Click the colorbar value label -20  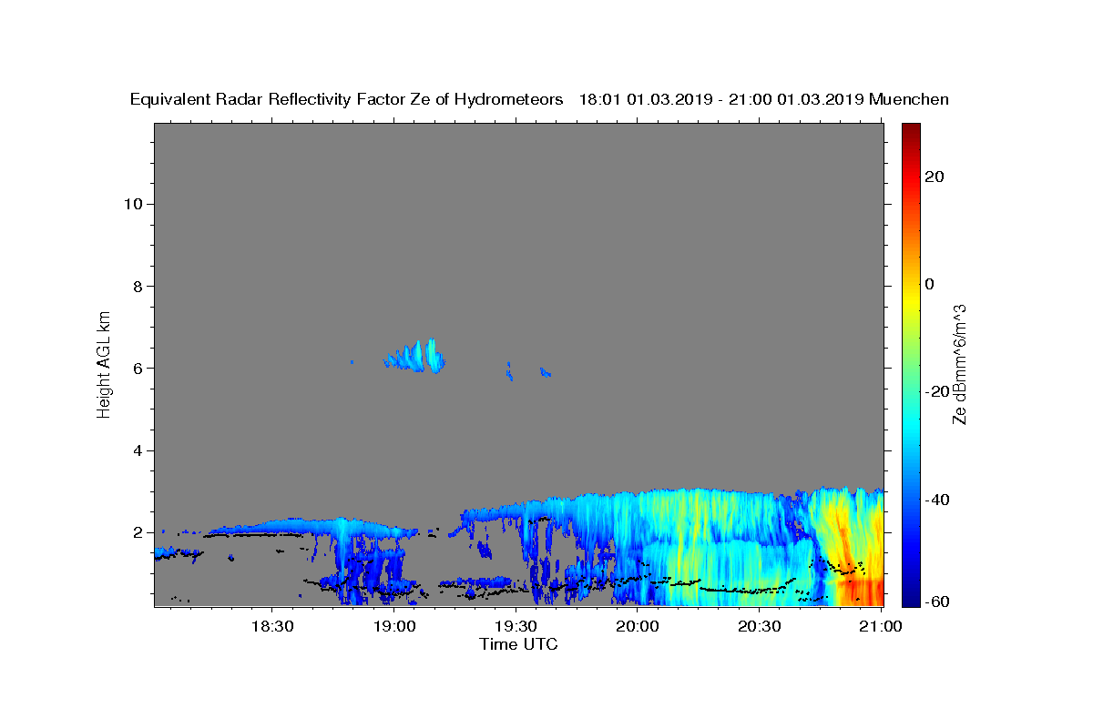click(937, 391)
